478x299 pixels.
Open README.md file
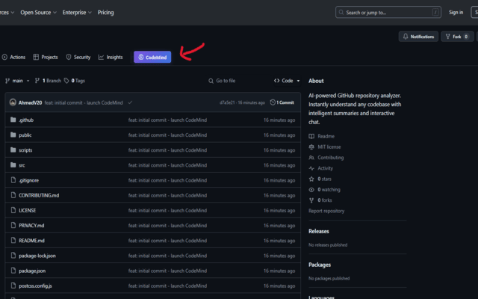click(x=31, y=241)
